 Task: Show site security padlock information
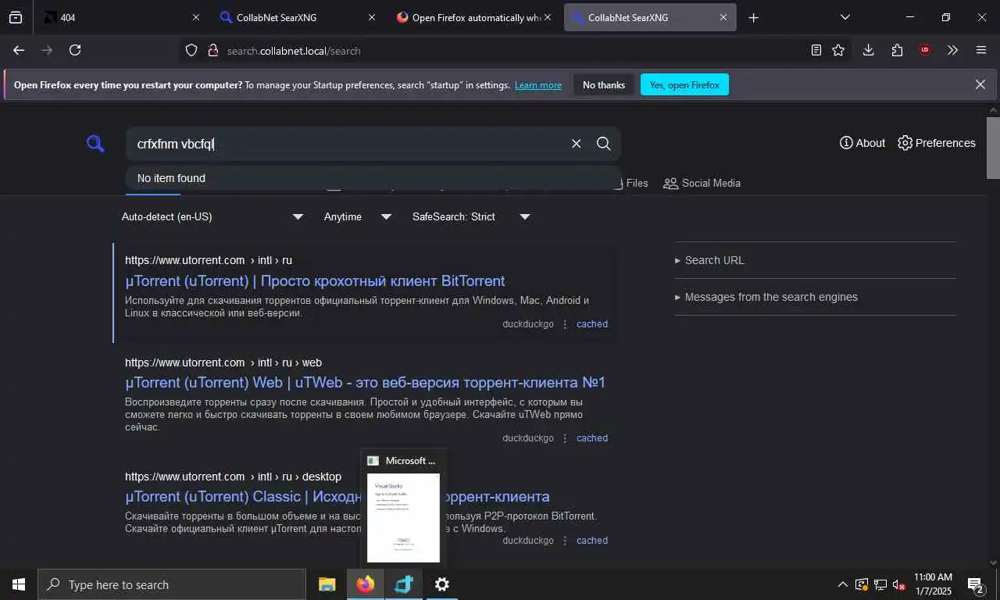(x=212, y=51)
